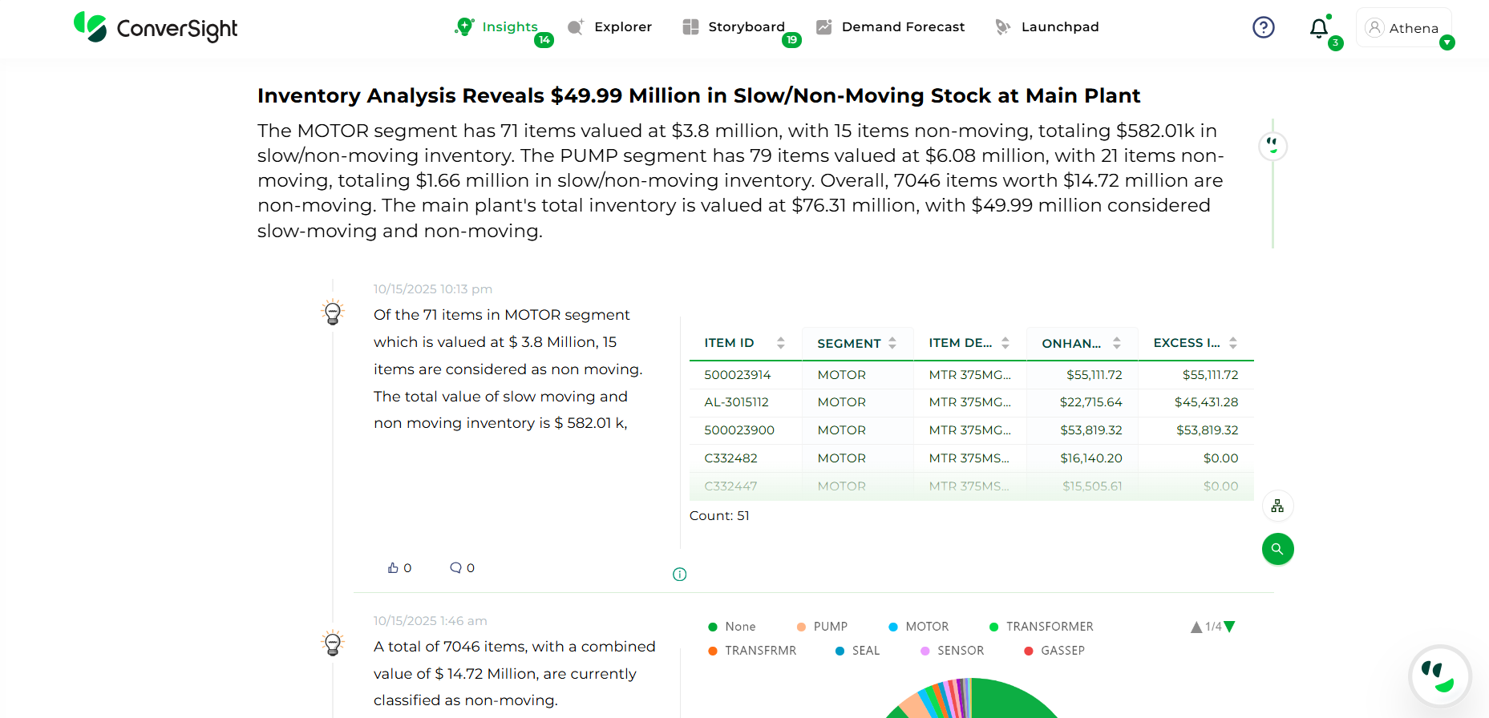1489x718 pixels.
Task: Click the thumbs up like icon
Action: (x=393, y=568)
